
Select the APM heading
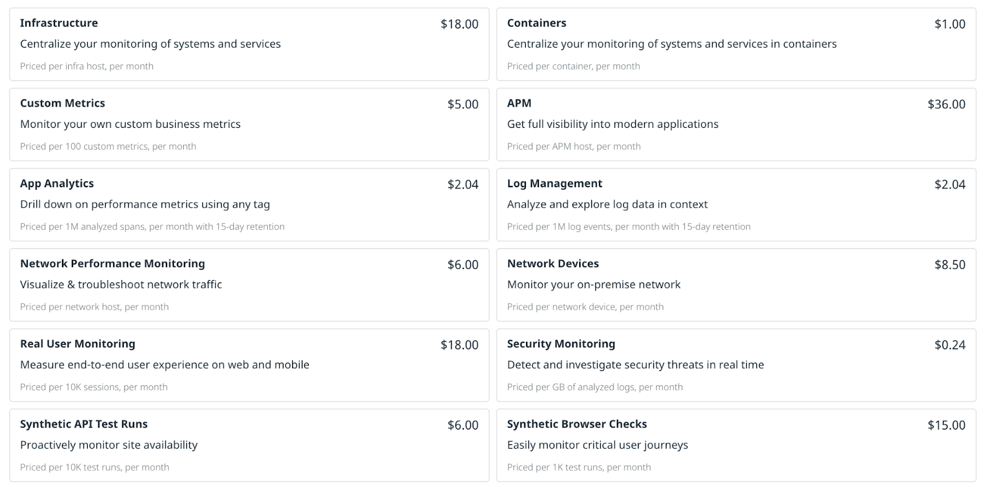pyautogui.click(x=519, y=103)
